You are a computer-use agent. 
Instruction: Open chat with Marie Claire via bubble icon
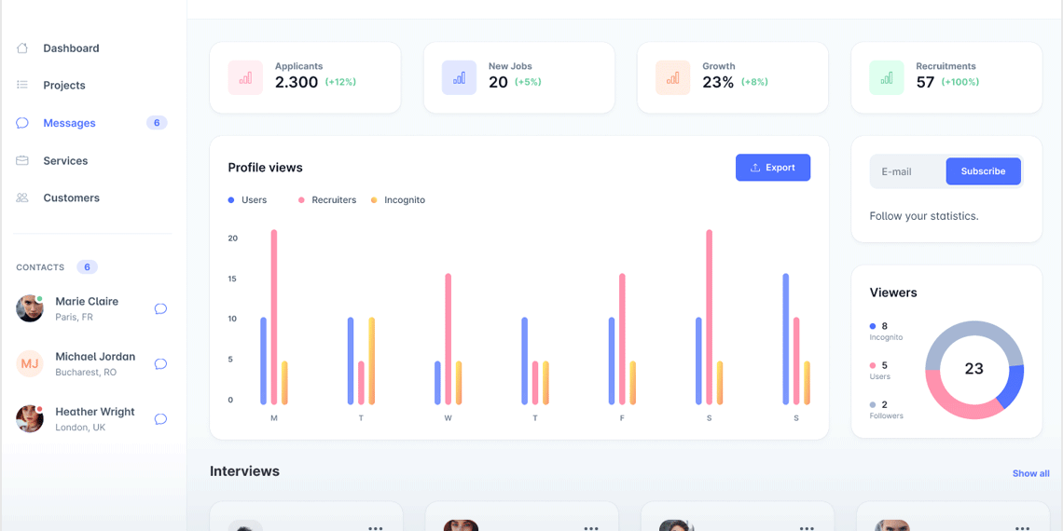160,309
